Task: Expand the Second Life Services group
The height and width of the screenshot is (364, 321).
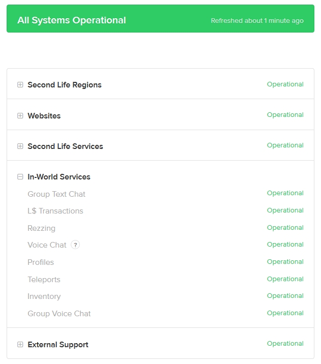Action: click(20, 146)
